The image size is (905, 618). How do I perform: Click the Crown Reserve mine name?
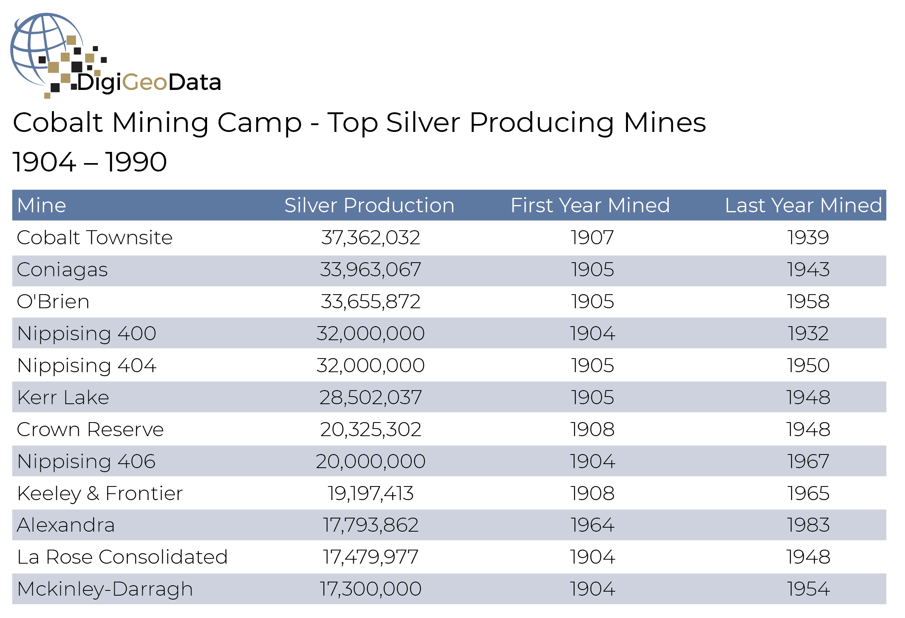90,430
